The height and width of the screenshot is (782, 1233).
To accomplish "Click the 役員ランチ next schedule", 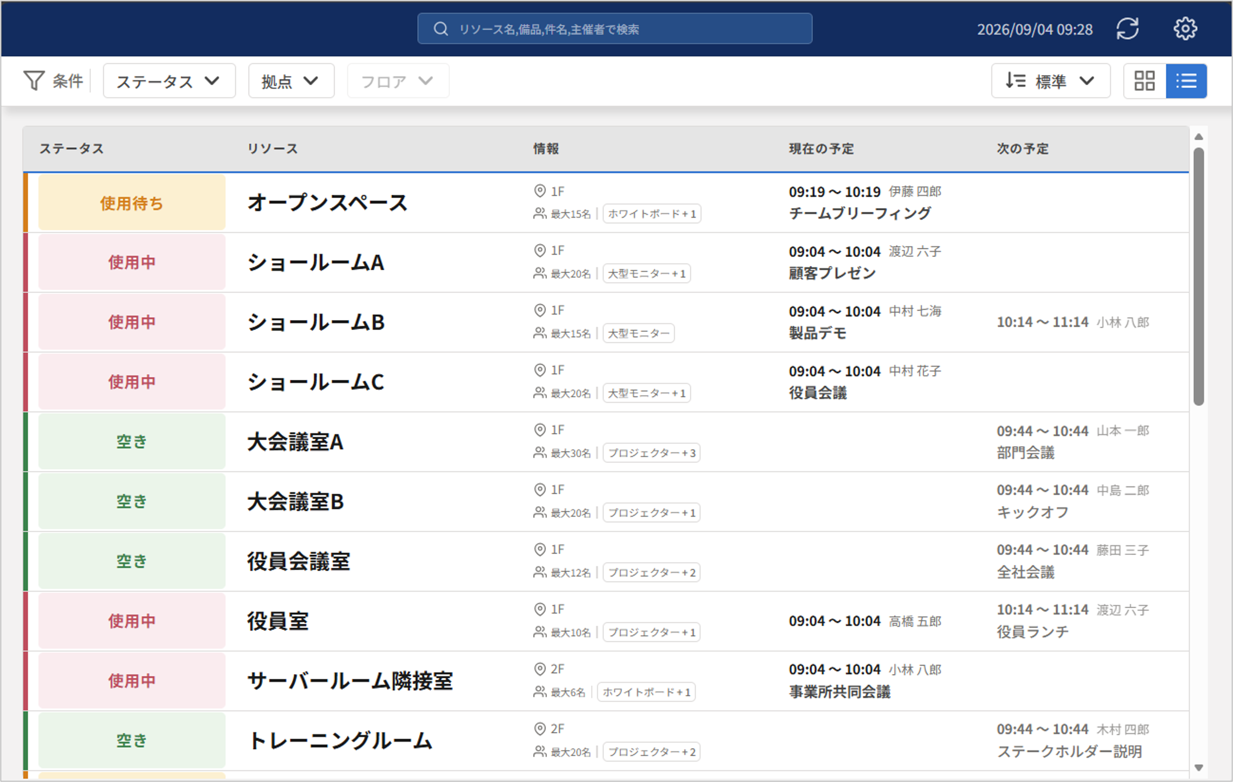I will [x=1033, y=631].
